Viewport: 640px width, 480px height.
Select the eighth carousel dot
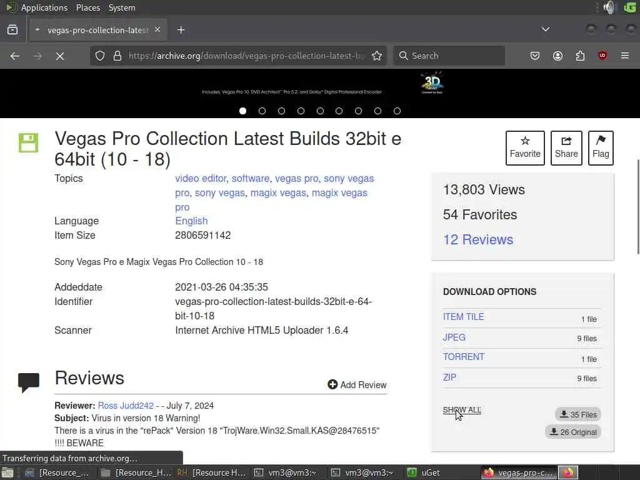click(x=378, y=111)
